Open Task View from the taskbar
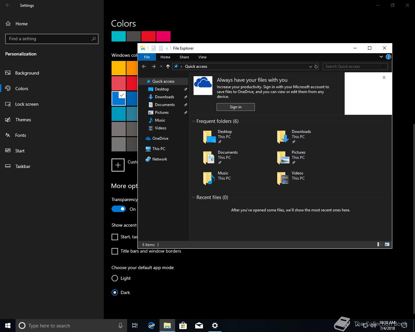 (135, 326)
